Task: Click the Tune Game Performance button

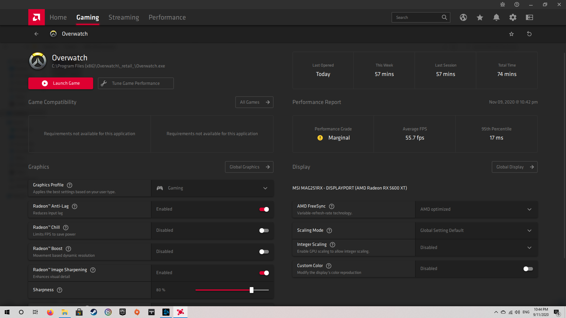Action: pos(136,83)
